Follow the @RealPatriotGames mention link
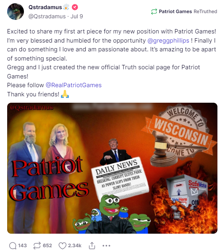Screen dimensions: 223x252 coord(74,85)
